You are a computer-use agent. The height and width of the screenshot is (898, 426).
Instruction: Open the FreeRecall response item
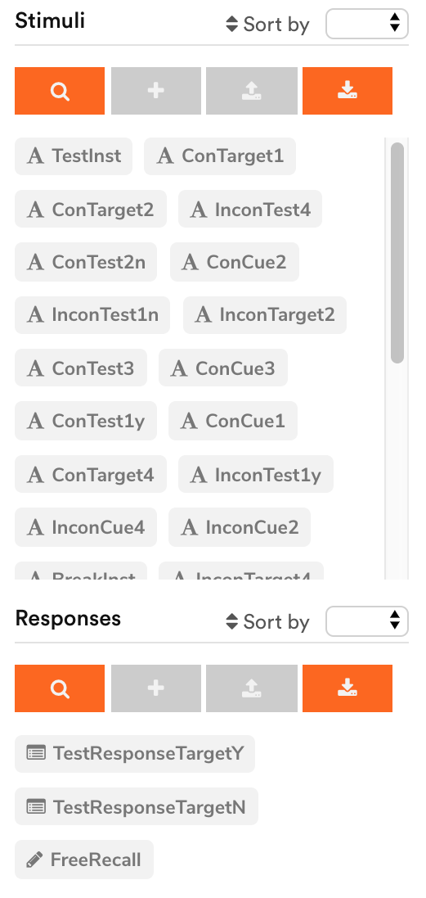point(84,859)
